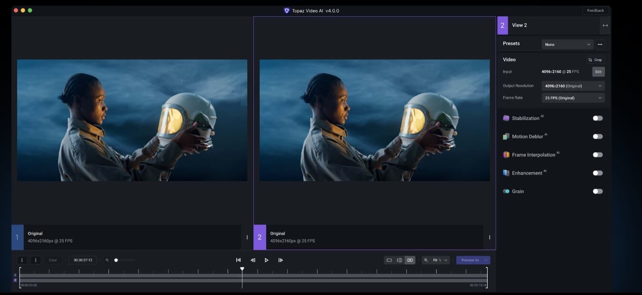
Task: Enable the Grain toggle
Action: (x=598, y=191)
